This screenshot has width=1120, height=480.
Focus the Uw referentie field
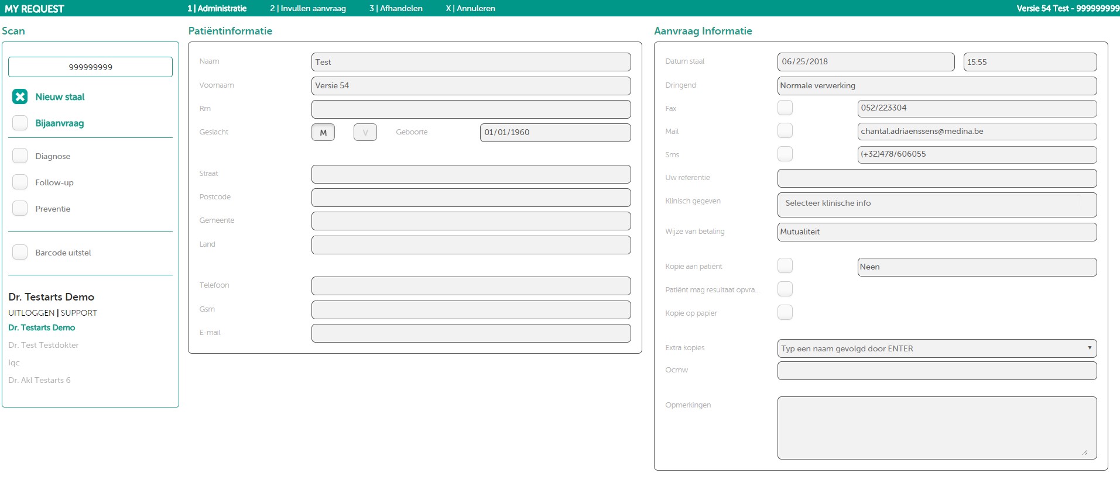(937, 178)
